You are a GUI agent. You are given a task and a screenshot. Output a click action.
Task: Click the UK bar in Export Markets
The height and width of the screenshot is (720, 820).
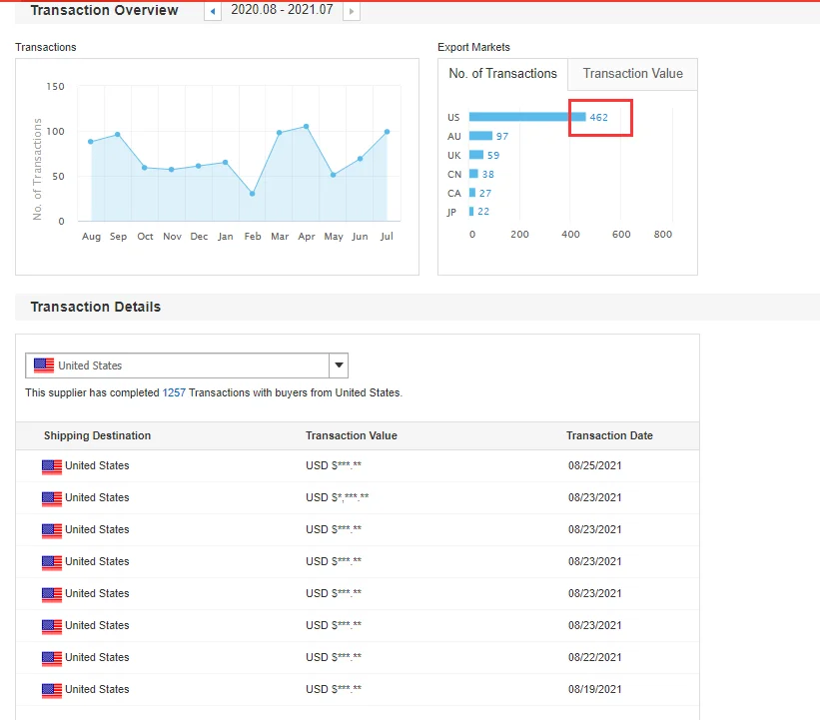[x=476, y=155]
